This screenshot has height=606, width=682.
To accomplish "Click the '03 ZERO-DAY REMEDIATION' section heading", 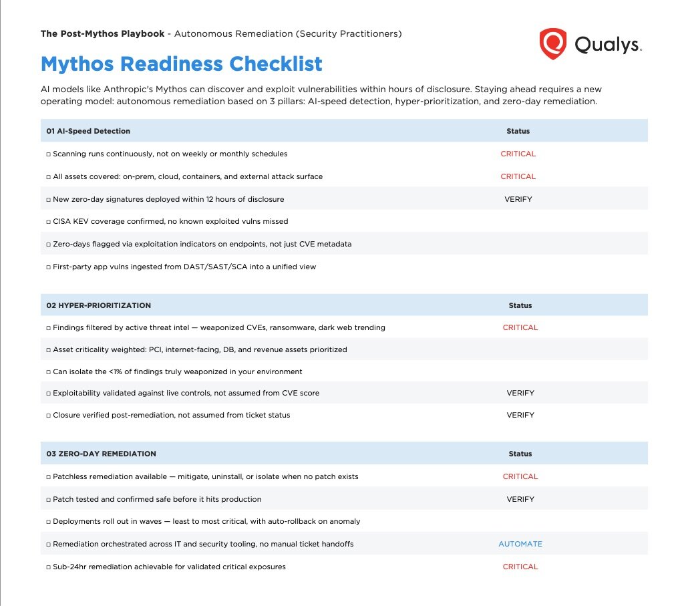I will point(101,454).
